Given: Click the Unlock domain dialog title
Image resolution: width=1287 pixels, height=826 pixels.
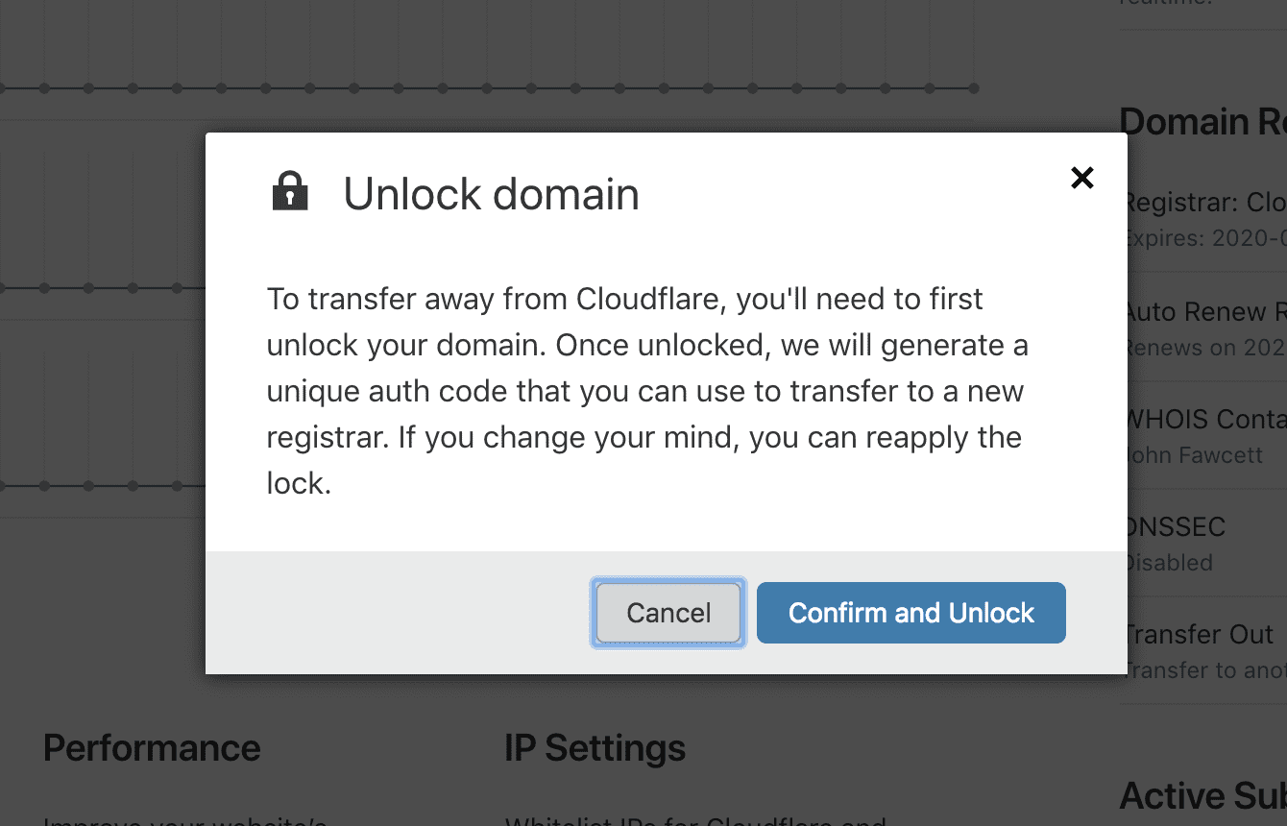Looking at the screenshot, I should pyautogui.click(x=491, y=194).
